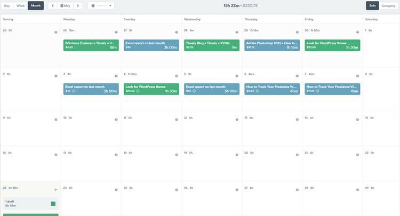Viewport: 400px width, 216px height.
Task: Click the circle icon on Monday 26 cell
Action: click(116, 31)
